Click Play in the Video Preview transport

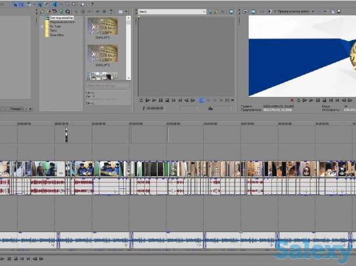311,100
